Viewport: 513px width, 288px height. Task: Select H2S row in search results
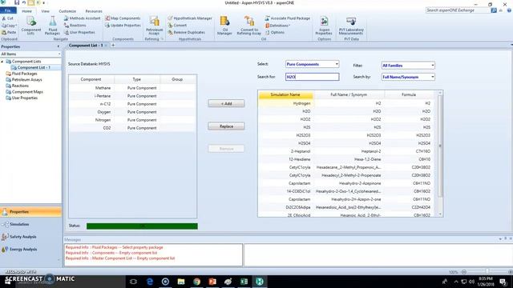[346, 127]
